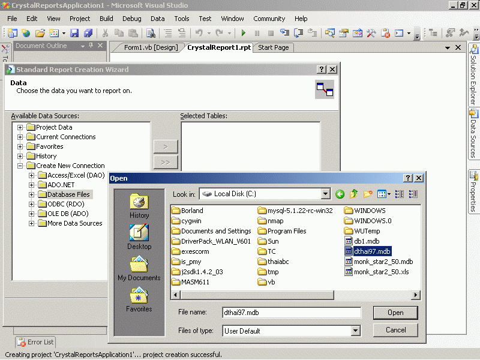Open Favorites in the places bar
The image size is (480, 360).
tap(139, 299)
